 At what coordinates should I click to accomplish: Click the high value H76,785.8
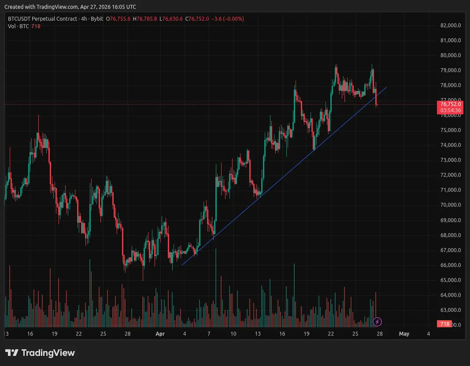pyautogui.click(x=145, y=18)
